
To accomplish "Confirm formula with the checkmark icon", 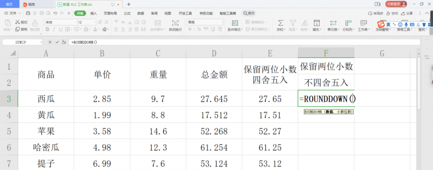I will pyautogui.click(x=57, y=42).
